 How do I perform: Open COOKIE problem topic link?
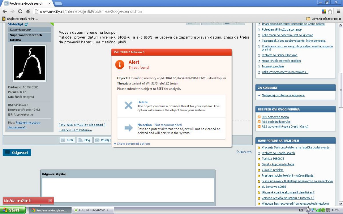point(272,170)
